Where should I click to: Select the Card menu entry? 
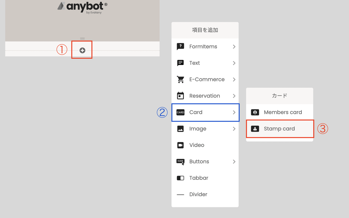(x=205, y=112)
